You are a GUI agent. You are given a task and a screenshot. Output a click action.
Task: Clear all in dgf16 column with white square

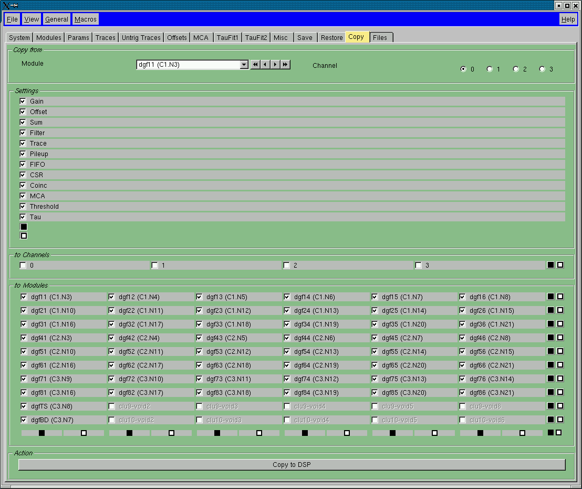[x=522, y=433]
